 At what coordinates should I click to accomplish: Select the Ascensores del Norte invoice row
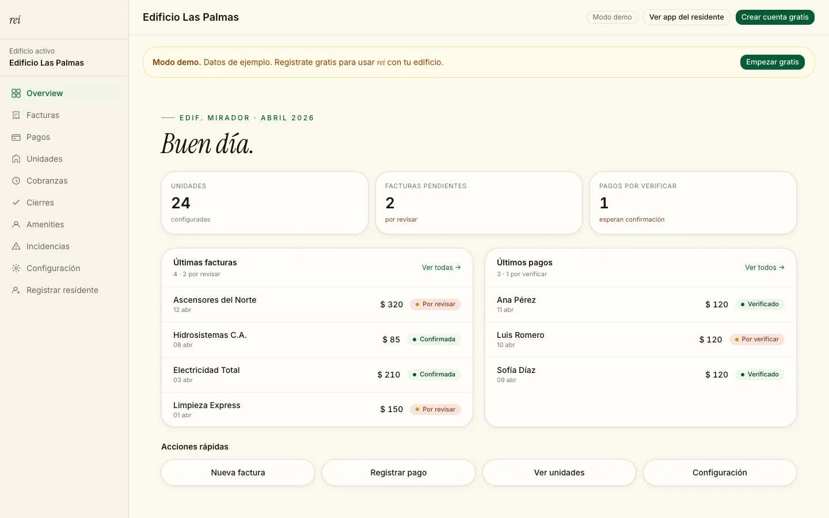[x=317, y=304]
